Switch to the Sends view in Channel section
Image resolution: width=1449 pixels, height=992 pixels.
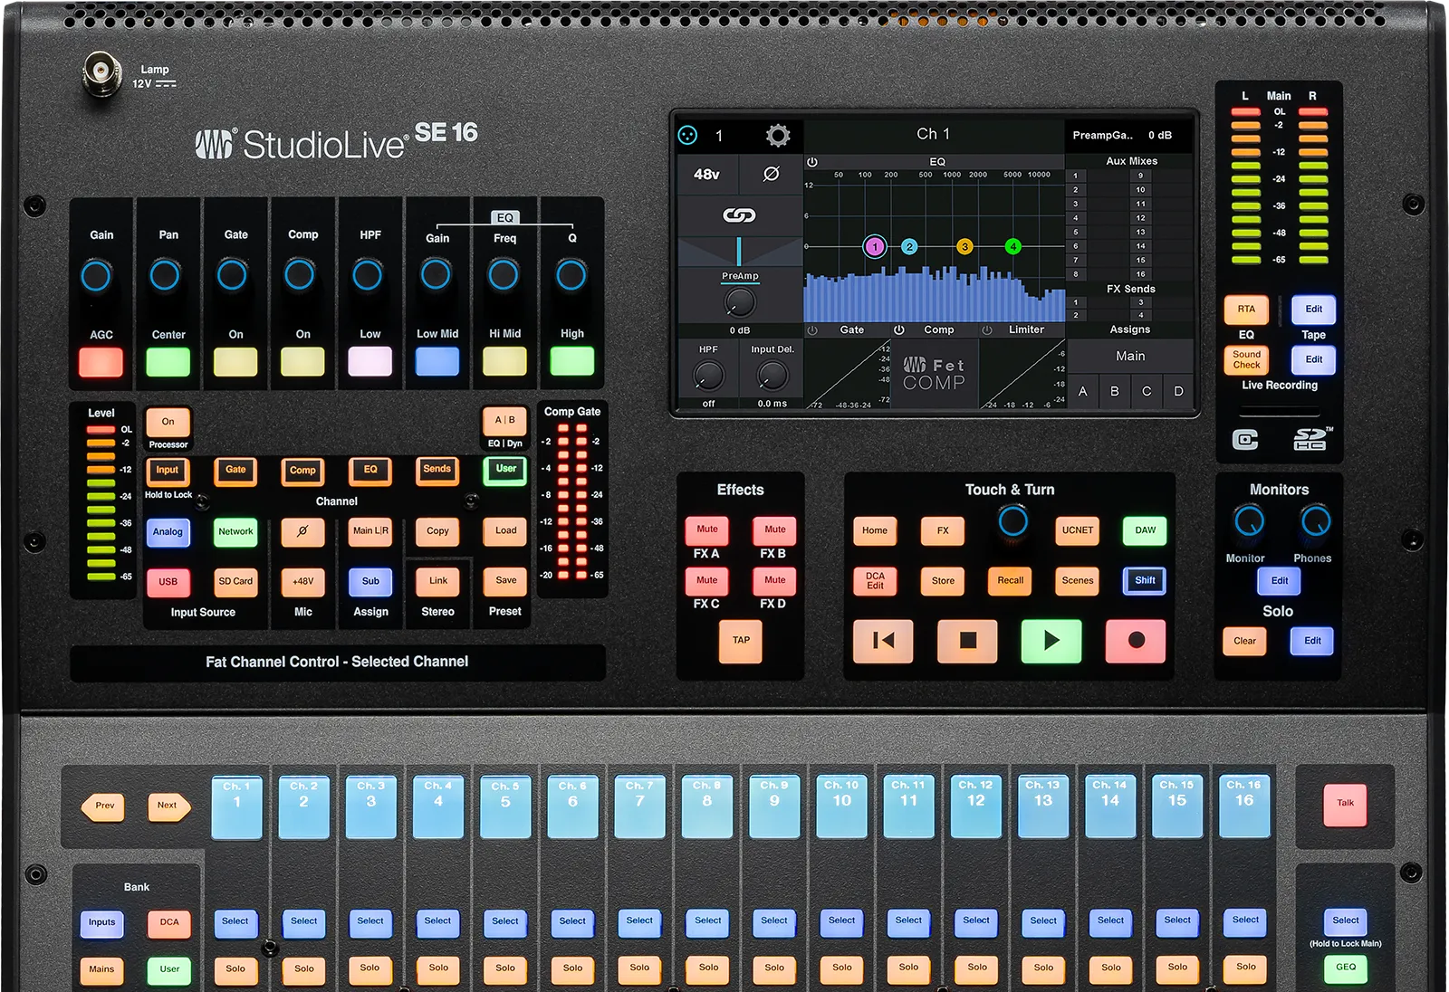click(437, 470)
